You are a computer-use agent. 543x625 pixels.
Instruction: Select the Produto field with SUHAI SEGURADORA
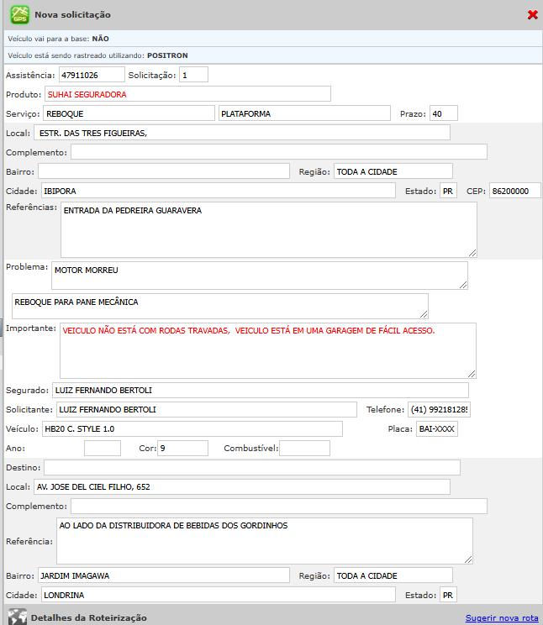(187, 94)
